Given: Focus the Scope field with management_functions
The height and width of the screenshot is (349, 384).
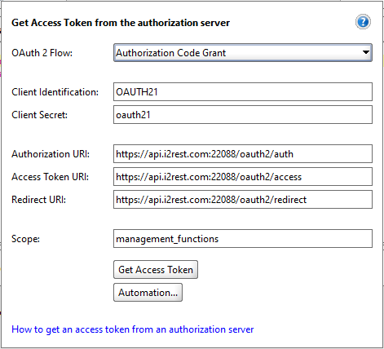Looking at the screenshot, I should (x=243, y=239).
